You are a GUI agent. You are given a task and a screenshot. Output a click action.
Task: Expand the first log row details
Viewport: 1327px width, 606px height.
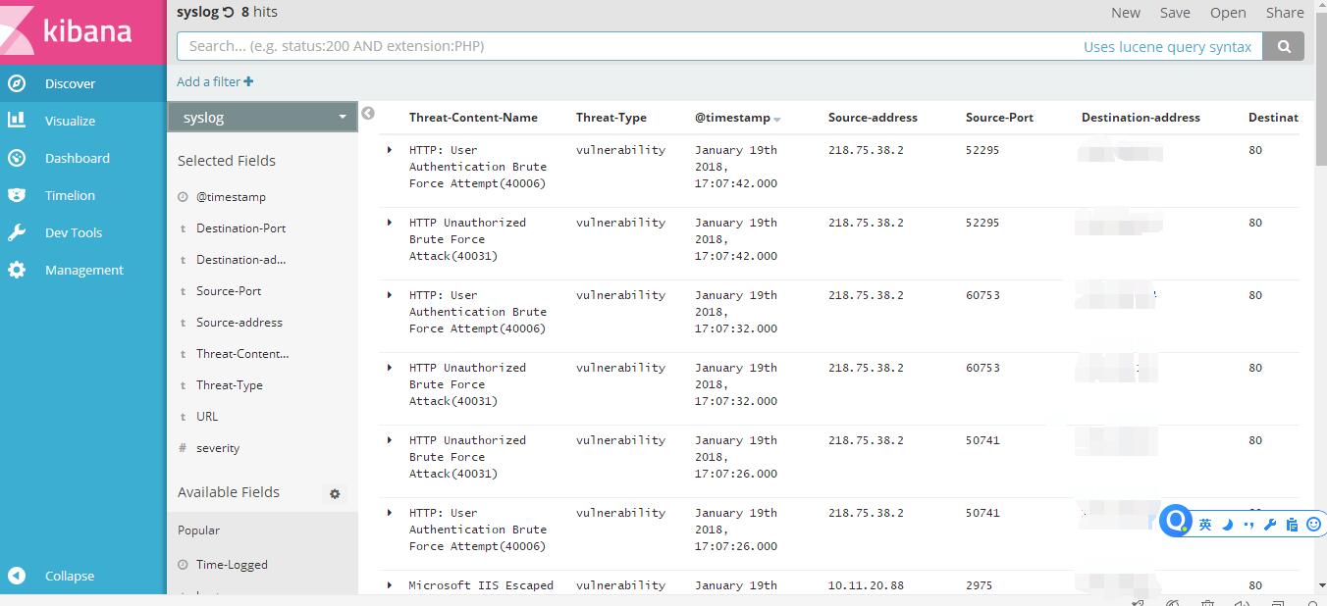point(390,150)
